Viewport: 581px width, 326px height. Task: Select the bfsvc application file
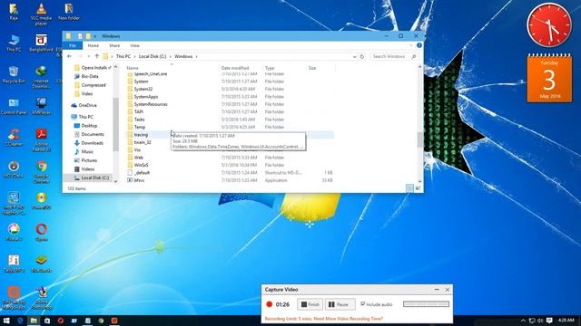[x=230, y=180]
